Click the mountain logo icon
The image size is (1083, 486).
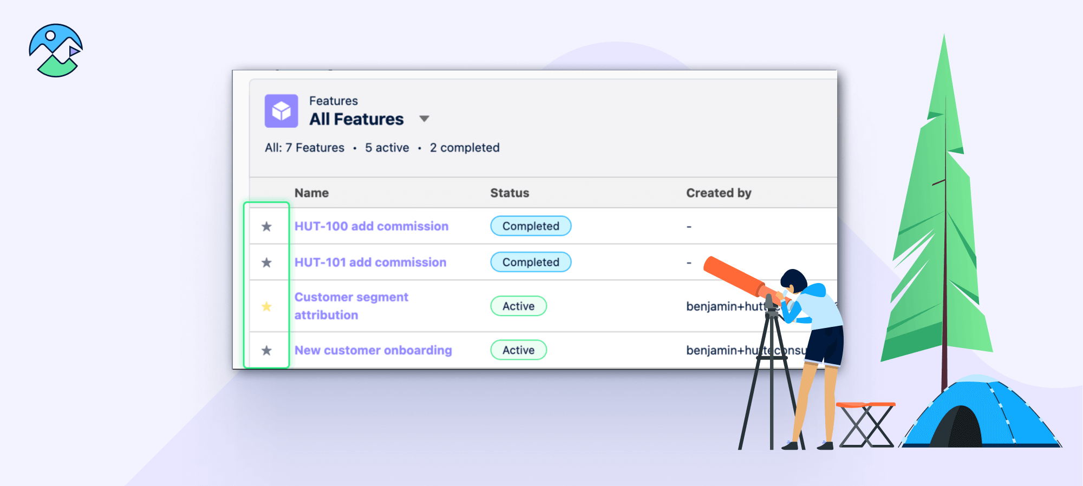click(x=56, y=50)
